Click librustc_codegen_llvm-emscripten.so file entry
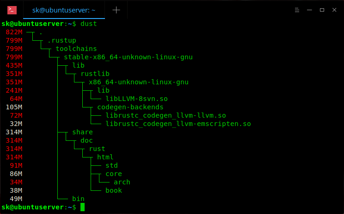Screen dimensions: 344x214 178,124
